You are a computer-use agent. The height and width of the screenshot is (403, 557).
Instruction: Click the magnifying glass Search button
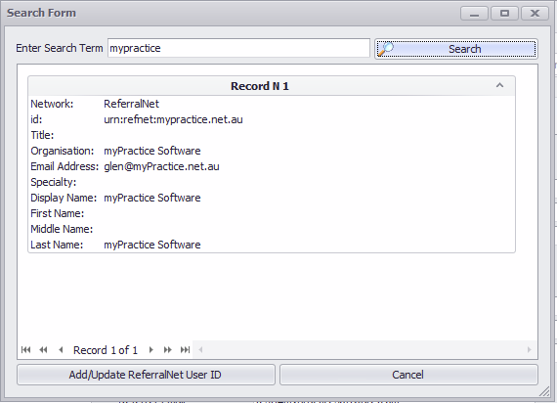[456, 49]
